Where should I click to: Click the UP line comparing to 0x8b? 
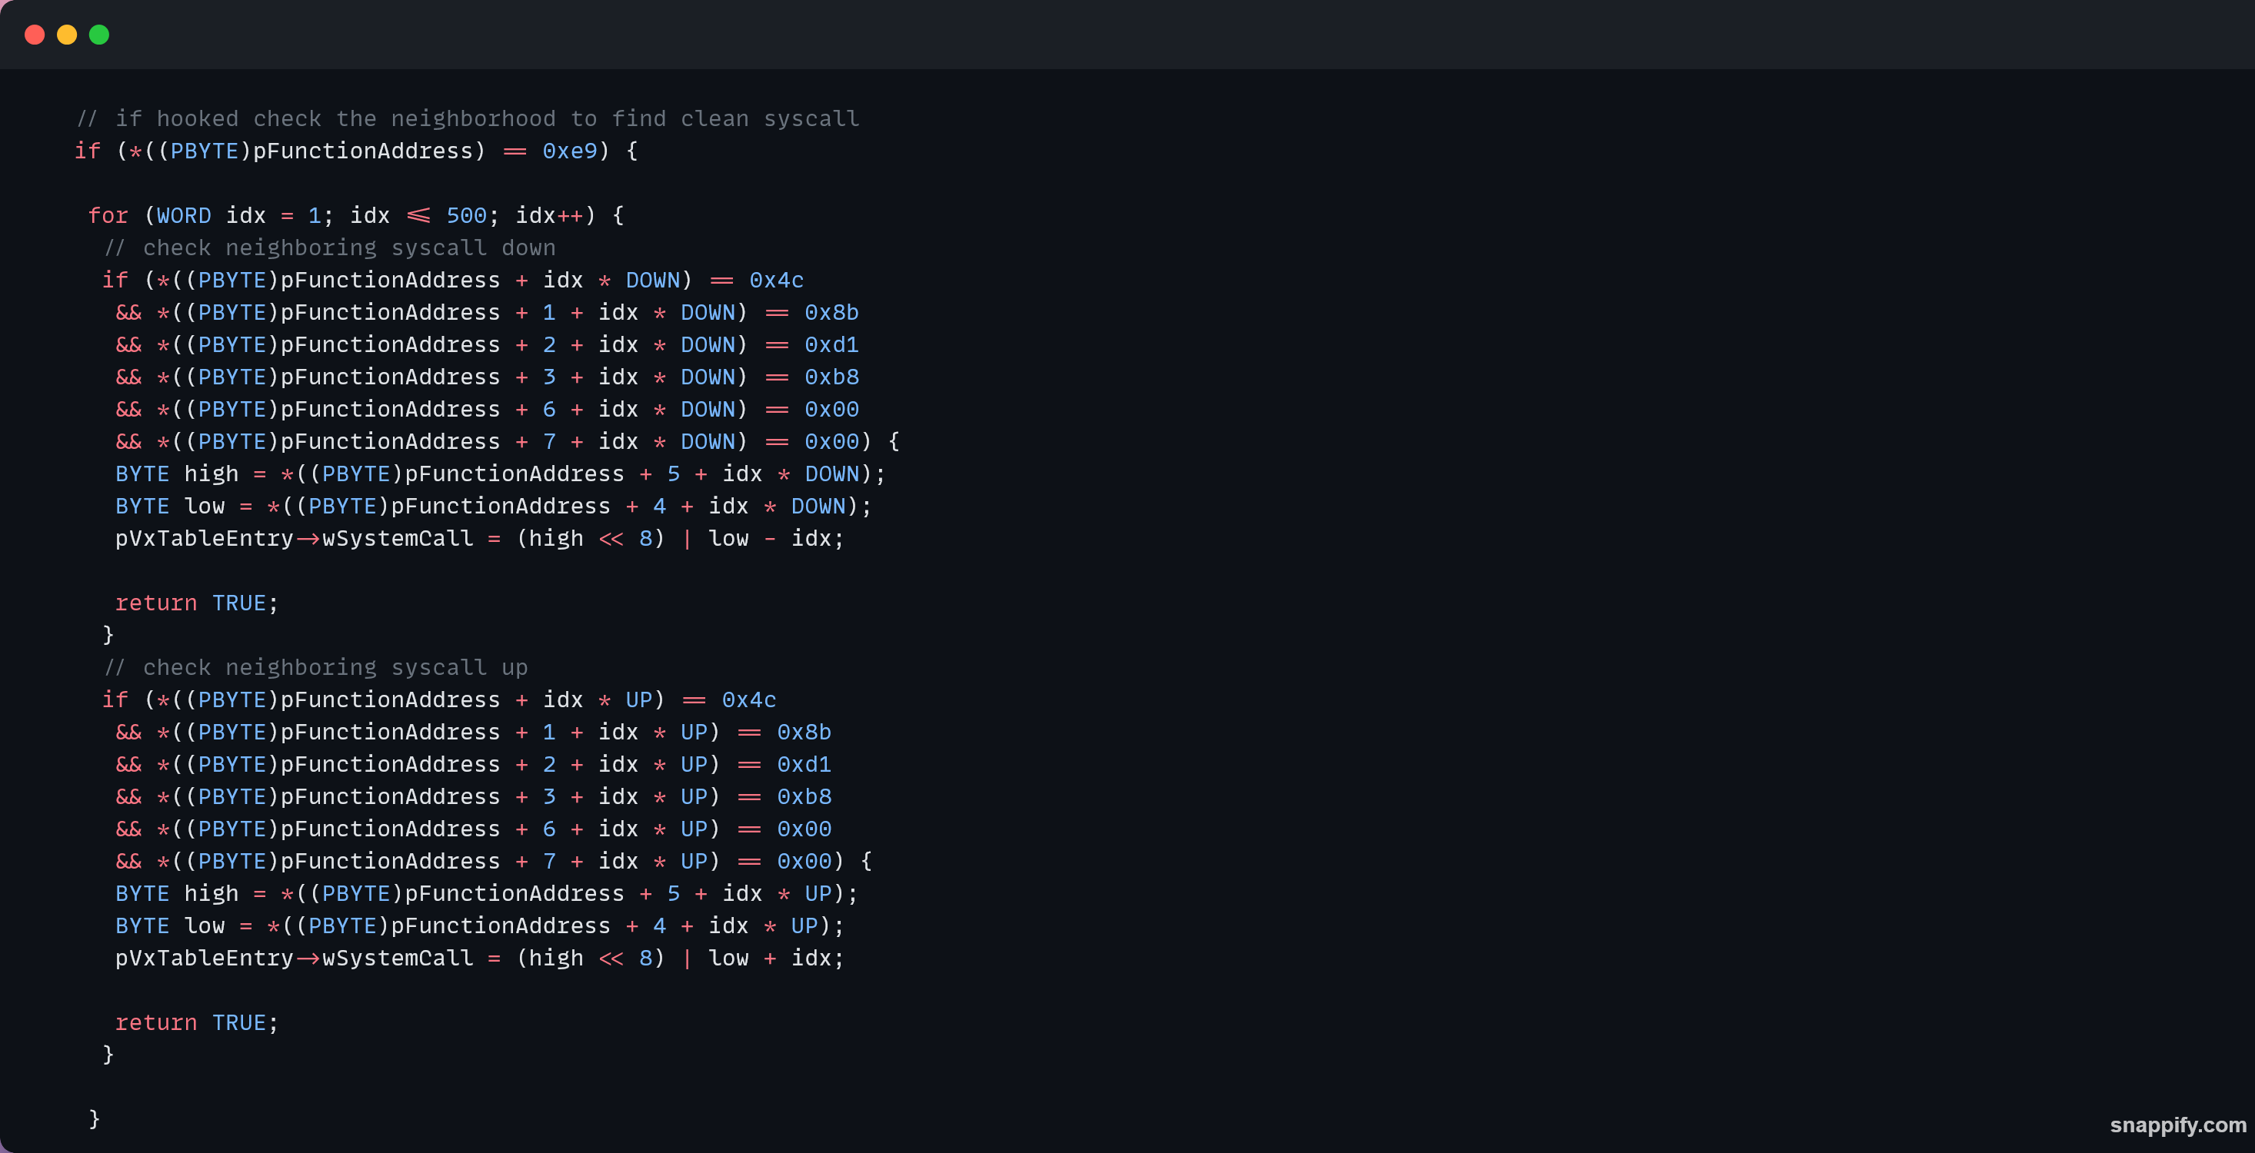pos(474,733)
